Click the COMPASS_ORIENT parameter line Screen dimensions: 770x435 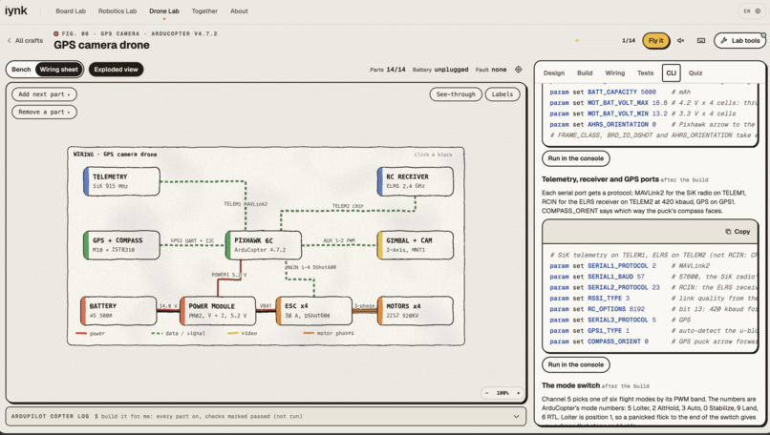click(x=653, y=342)
